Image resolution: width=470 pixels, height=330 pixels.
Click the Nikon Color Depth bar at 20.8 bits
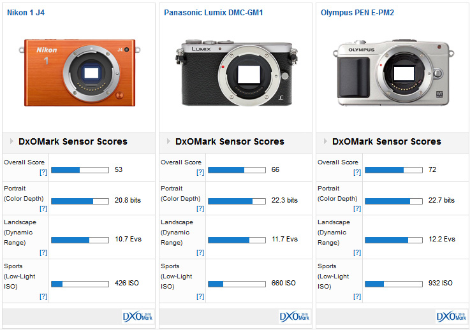click(80, 201)
